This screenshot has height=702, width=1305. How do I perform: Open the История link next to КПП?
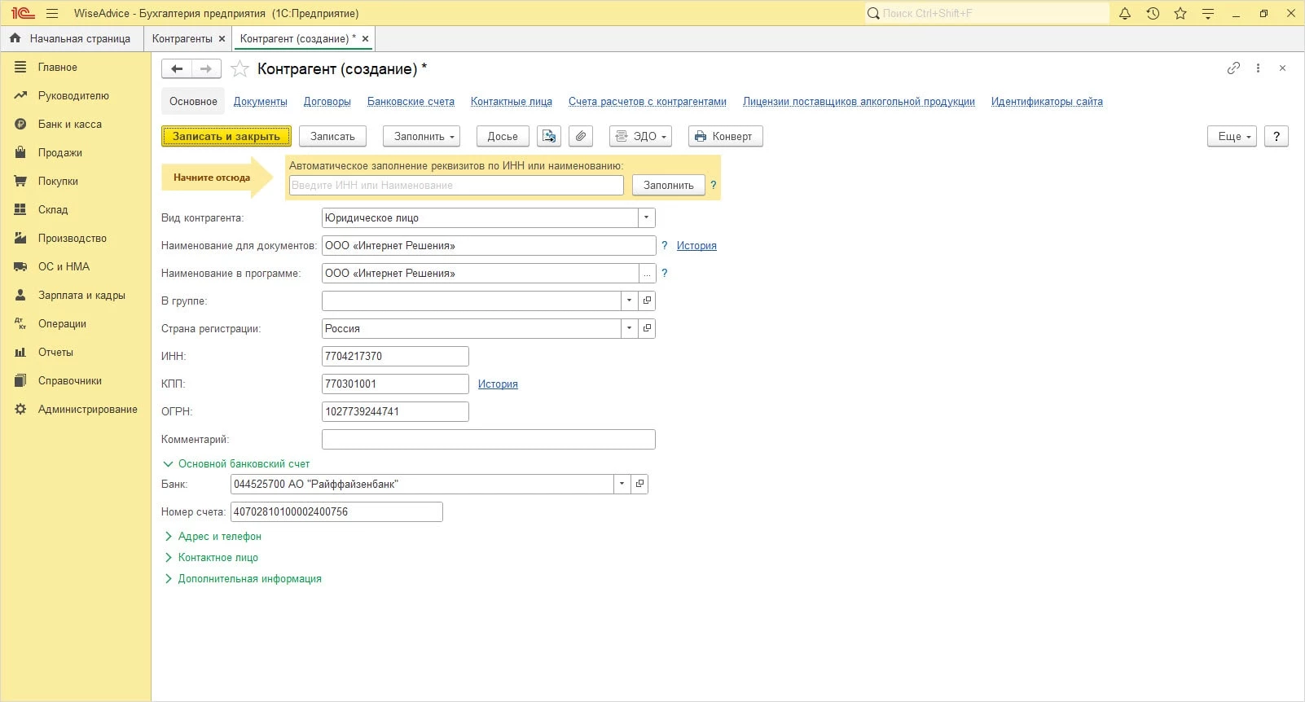click(498, 384)
